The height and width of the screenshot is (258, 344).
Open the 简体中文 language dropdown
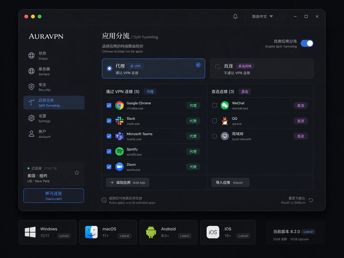tap(262, 16)
